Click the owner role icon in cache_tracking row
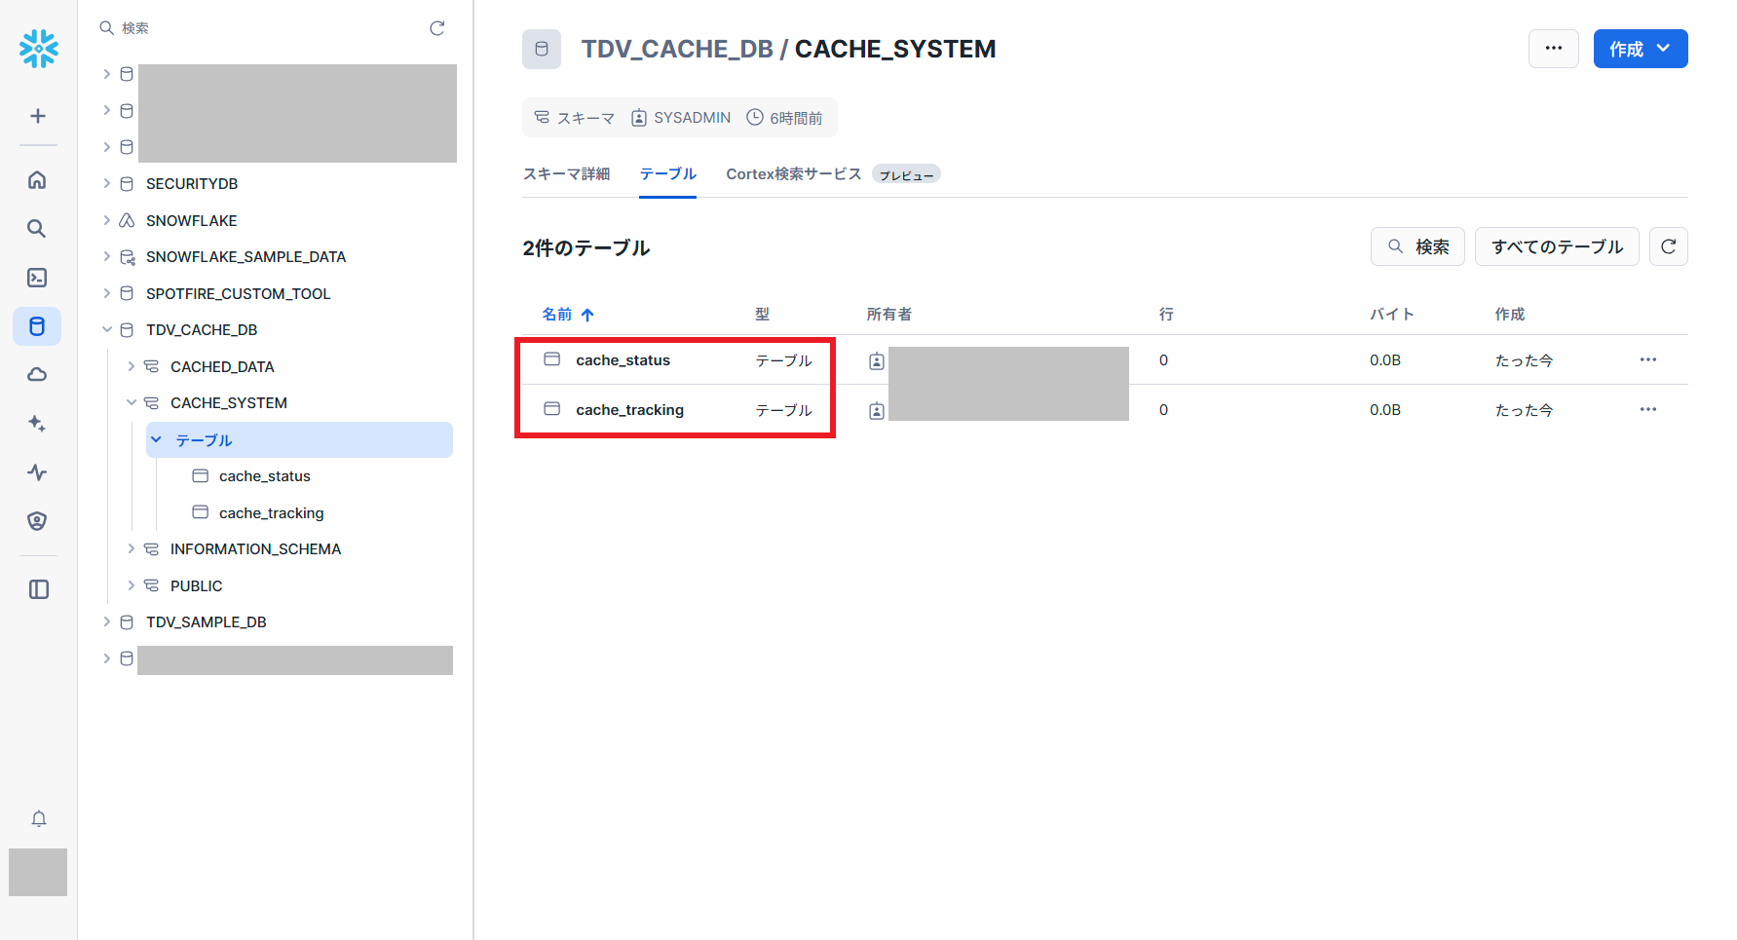The image size is (1737, 940). coord(877,411)
